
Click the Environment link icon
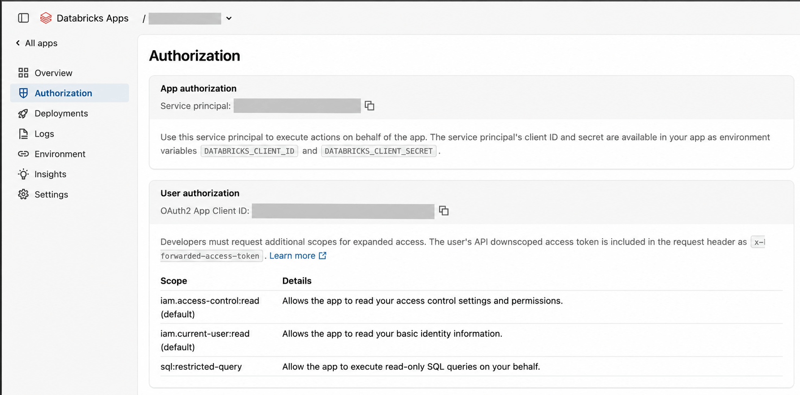pyautogui.click(x=23, y=154)
